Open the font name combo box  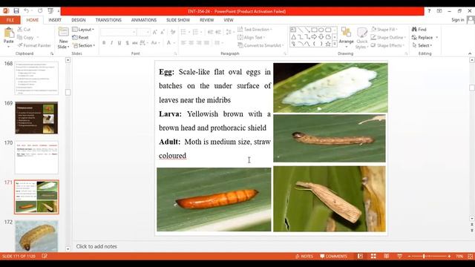(x=118, y=32)
